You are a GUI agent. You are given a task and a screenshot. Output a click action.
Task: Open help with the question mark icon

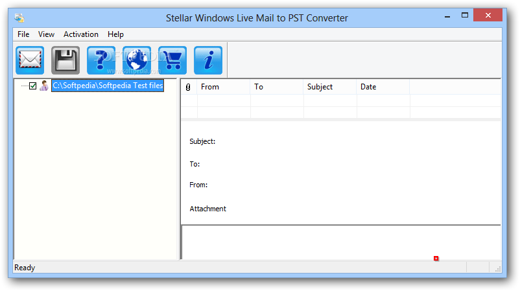pos(101,60)
